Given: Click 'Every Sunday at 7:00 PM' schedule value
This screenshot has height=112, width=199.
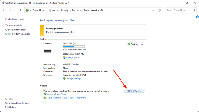Looking at the screenshot, I should pyautogui.click(x=74, y=75).
